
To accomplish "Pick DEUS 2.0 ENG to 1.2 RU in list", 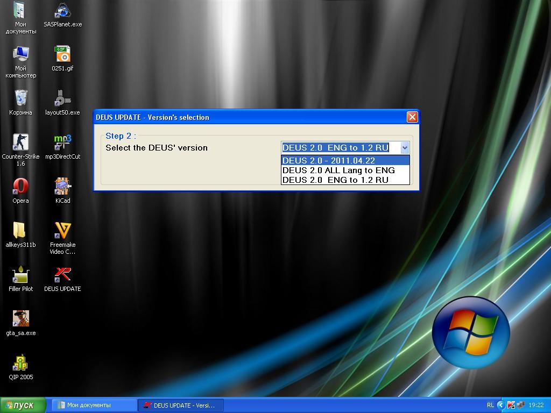I will (345, 180).
